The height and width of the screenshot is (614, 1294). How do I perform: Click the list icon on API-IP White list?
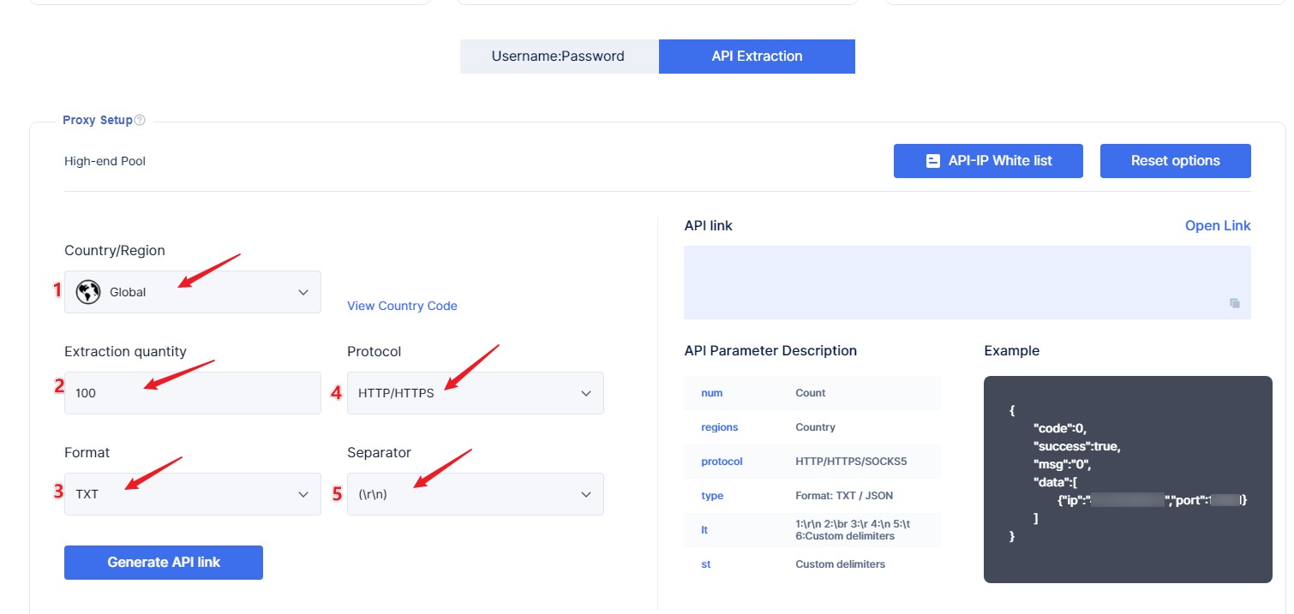tap(933, 161)
